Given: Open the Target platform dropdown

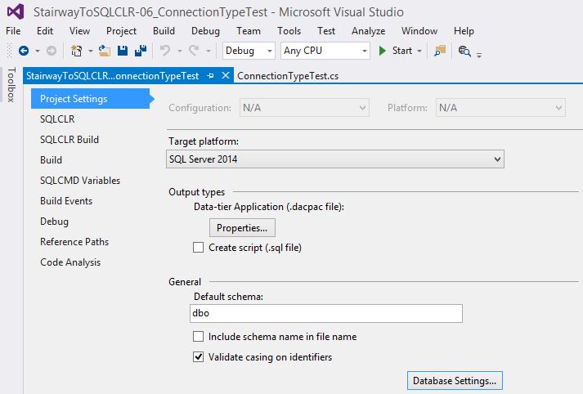Looking at the screenshot, I should click(335, 159).
